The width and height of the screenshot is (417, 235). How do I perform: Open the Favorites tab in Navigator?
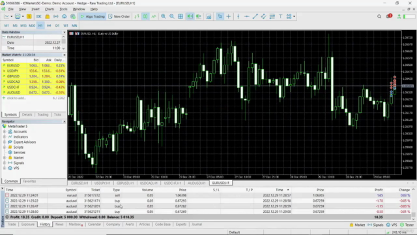pyautogui.click(x=29, y=181)
